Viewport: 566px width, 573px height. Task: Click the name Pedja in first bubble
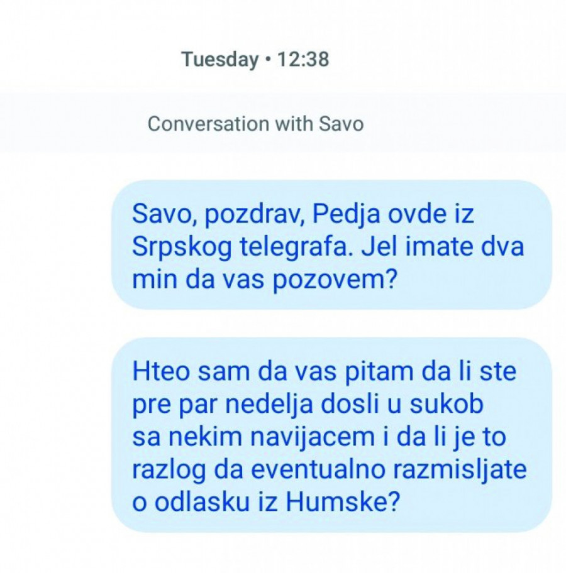[346, 215]
